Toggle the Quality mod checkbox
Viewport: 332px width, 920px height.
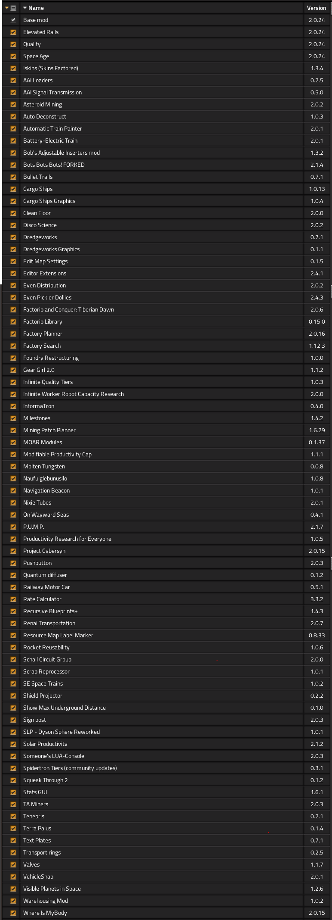(13, 44)
